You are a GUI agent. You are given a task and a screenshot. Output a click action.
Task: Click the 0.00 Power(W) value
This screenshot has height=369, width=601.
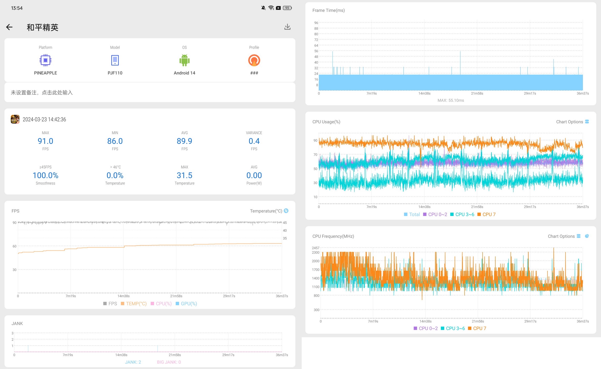point(254,175)
